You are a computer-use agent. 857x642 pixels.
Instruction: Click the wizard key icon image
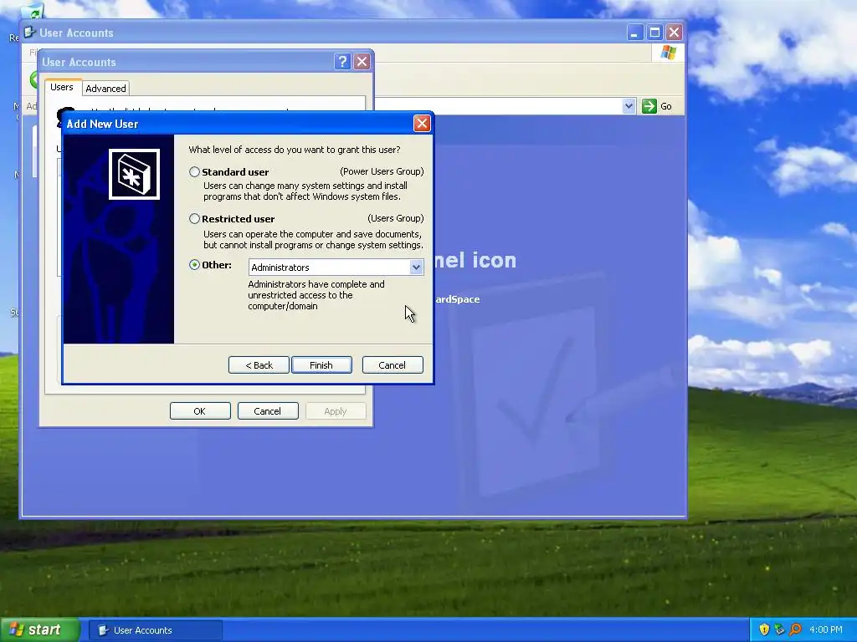point(134,174)
